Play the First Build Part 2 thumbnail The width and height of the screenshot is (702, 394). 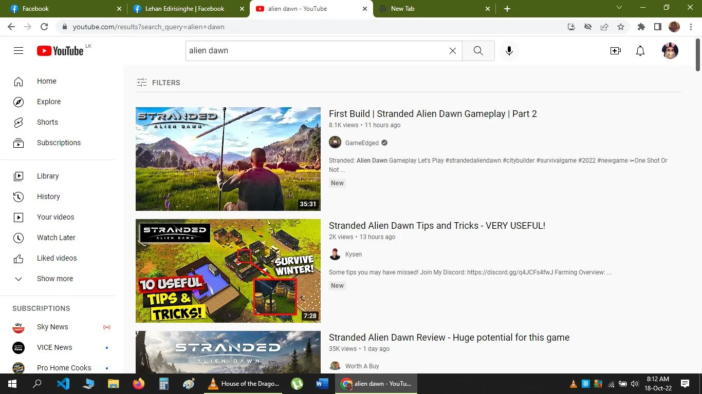[228, 159]
